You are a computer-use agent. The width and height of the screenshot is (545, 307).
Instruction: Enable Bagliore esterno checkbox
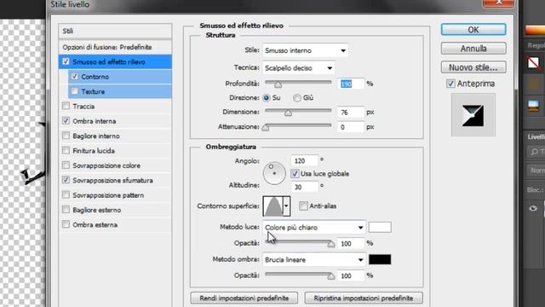point(66,210)
